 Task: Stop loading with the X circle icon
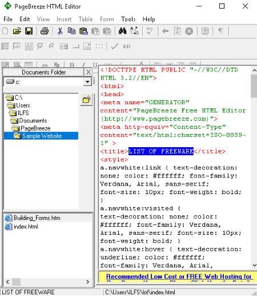[x=189, y=31]
